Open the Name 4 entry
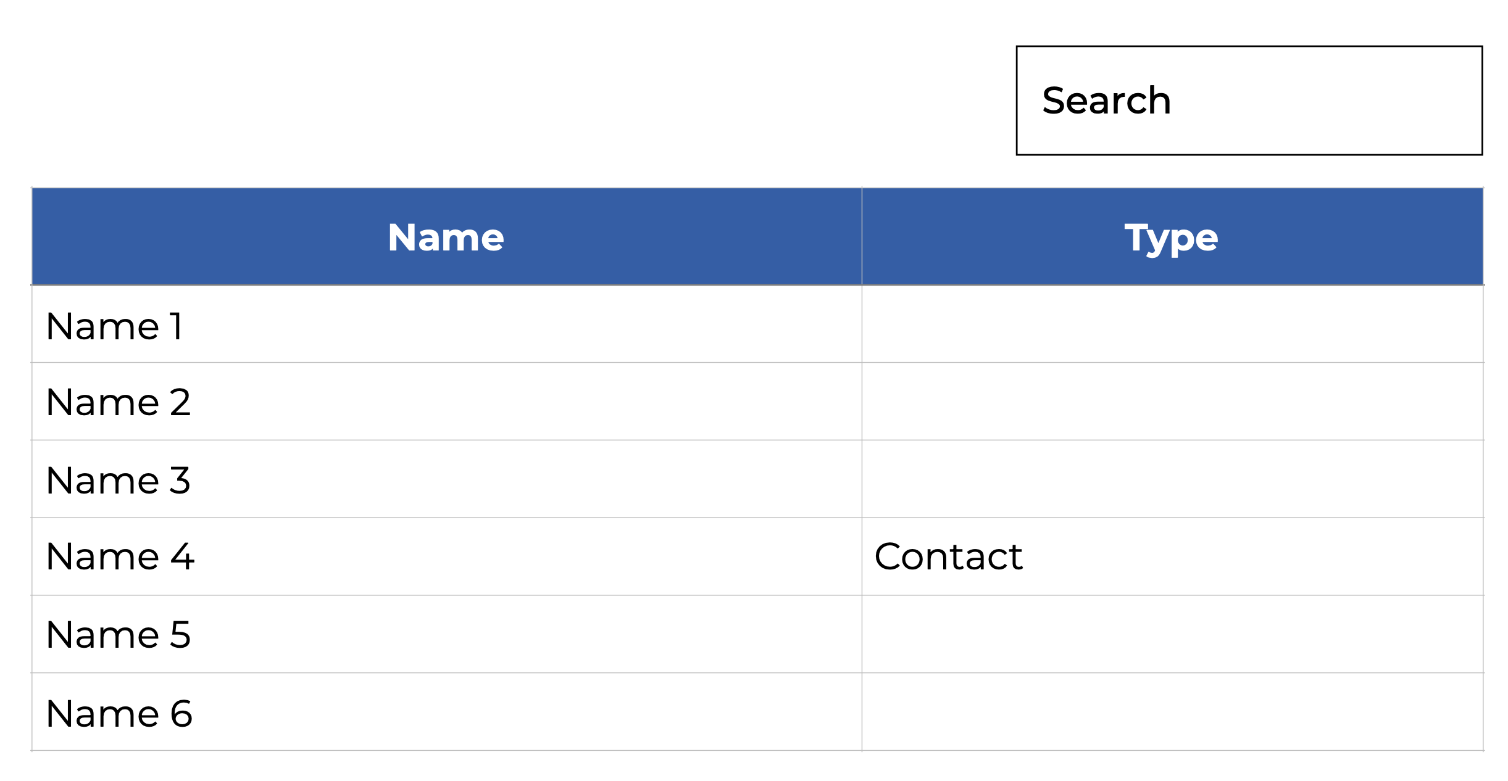The image size is (1508, 781). coord(120,556)
